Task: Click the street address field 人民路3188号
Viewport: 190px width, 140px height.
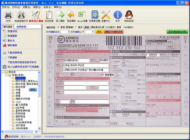Action: (x=85, y=70)
